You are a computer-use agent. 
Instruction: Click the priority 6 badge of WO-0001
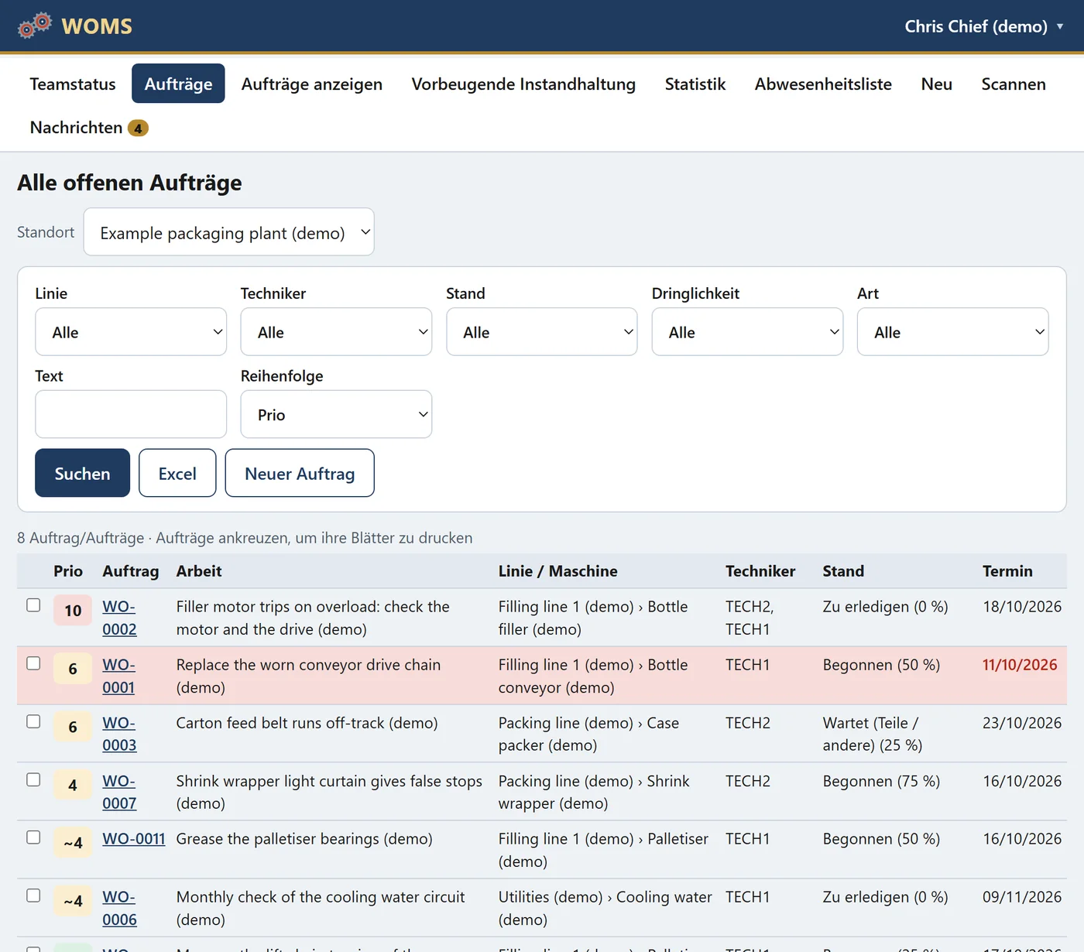coord(73,669)
